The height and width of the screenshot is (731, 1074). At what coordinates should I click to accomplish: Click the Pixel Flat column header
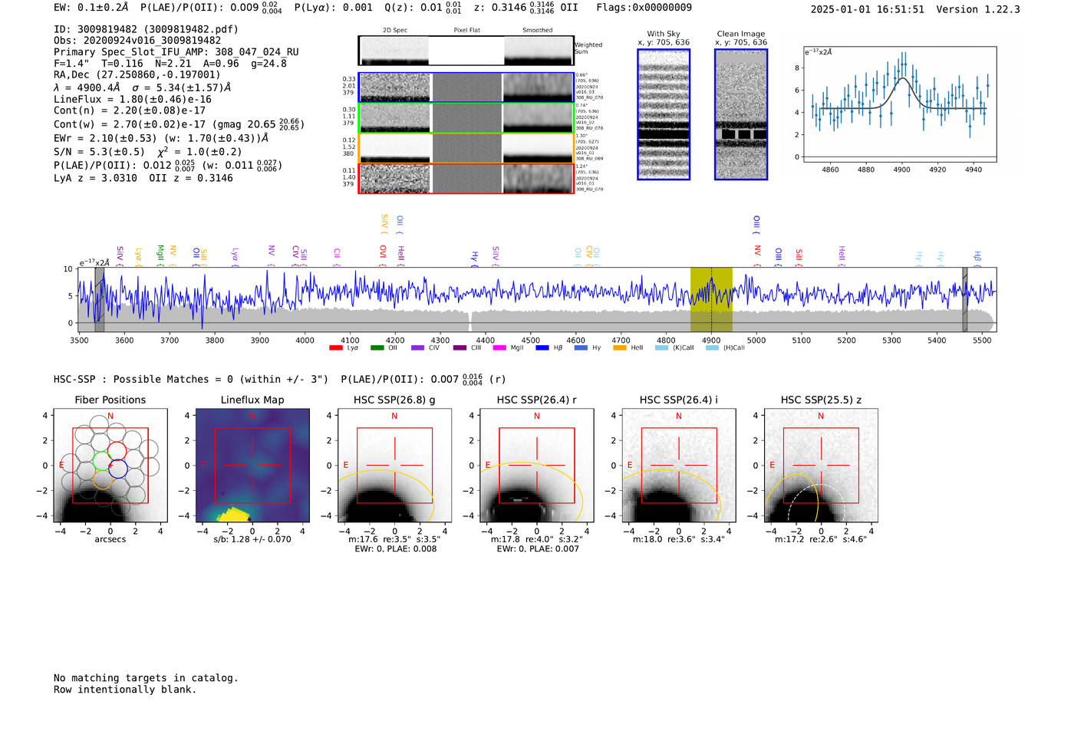point(466,31)
